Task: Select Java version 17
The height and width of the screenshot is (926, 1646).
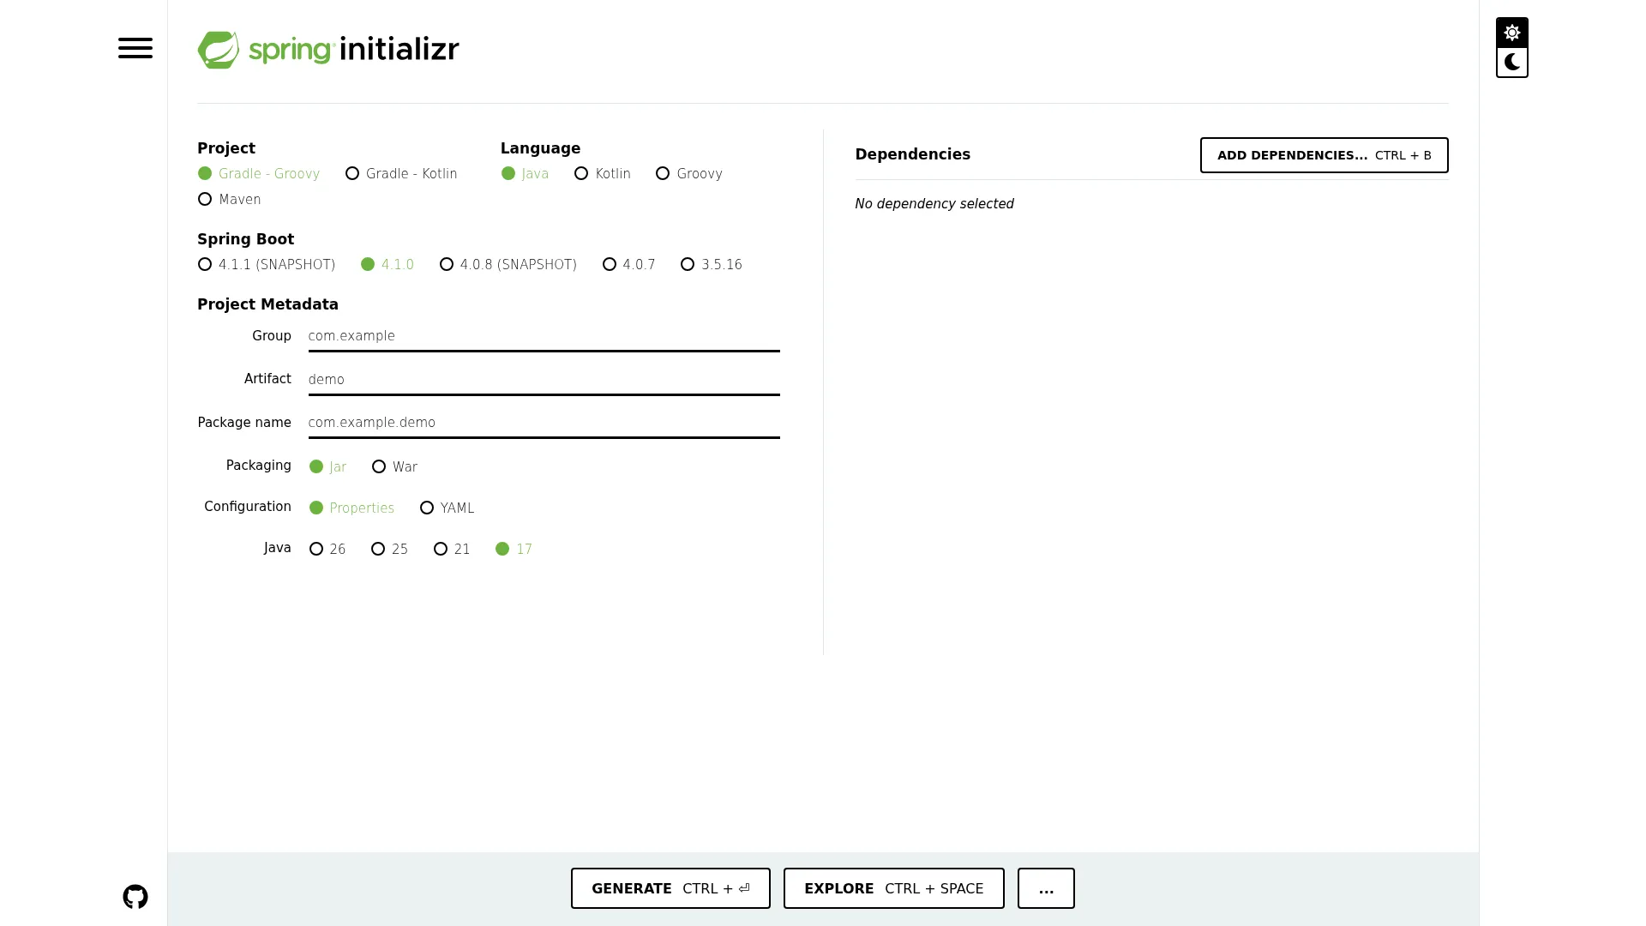Action: pos(514,549)
